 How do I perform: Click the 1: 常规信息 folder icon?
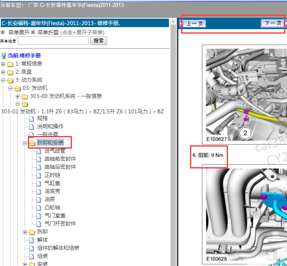10,64
